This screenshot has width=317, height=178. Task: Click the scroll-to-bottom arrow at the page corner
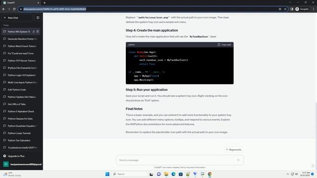(313, 166)
